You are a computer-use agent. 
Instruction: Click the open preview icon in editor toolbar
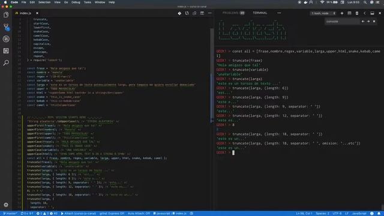pos(194,13)
